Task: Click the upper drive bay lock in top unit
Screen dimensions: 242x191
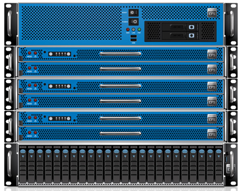Action: pos(191,27)
